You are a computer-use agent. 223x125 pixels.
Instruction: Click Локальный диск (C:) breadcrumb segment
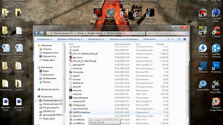click(63, 33)
